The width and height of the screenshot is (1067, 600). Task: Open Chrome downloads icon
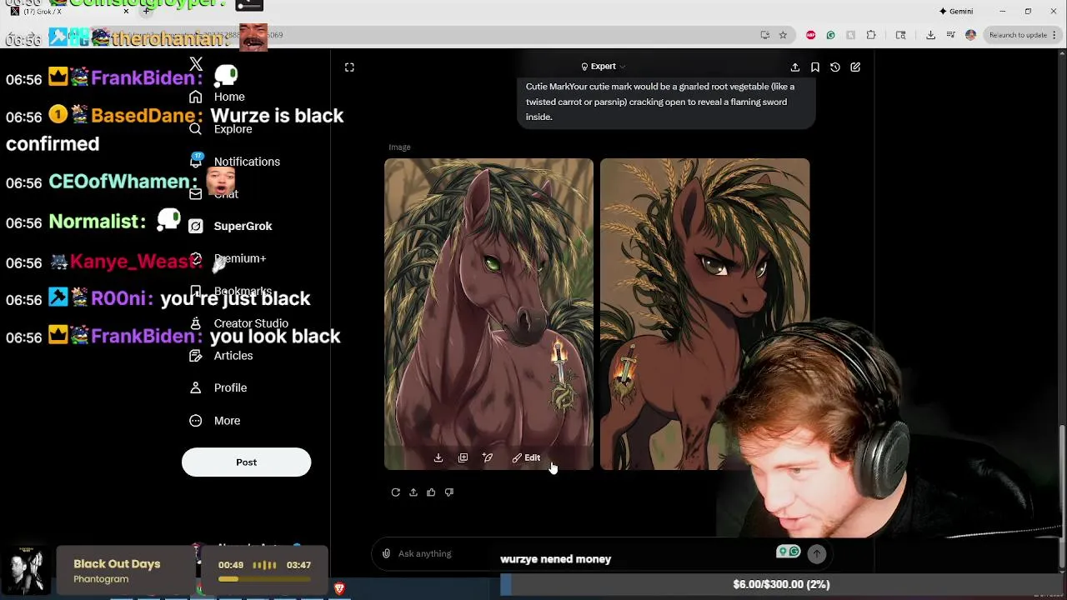point(930,35)
